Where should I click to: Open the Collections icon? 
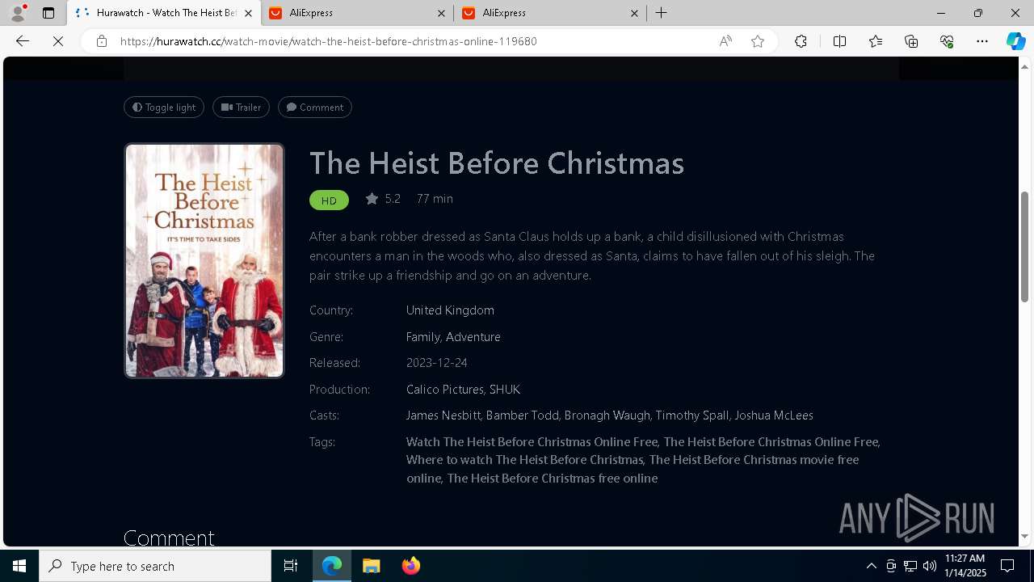coord(911,41)
